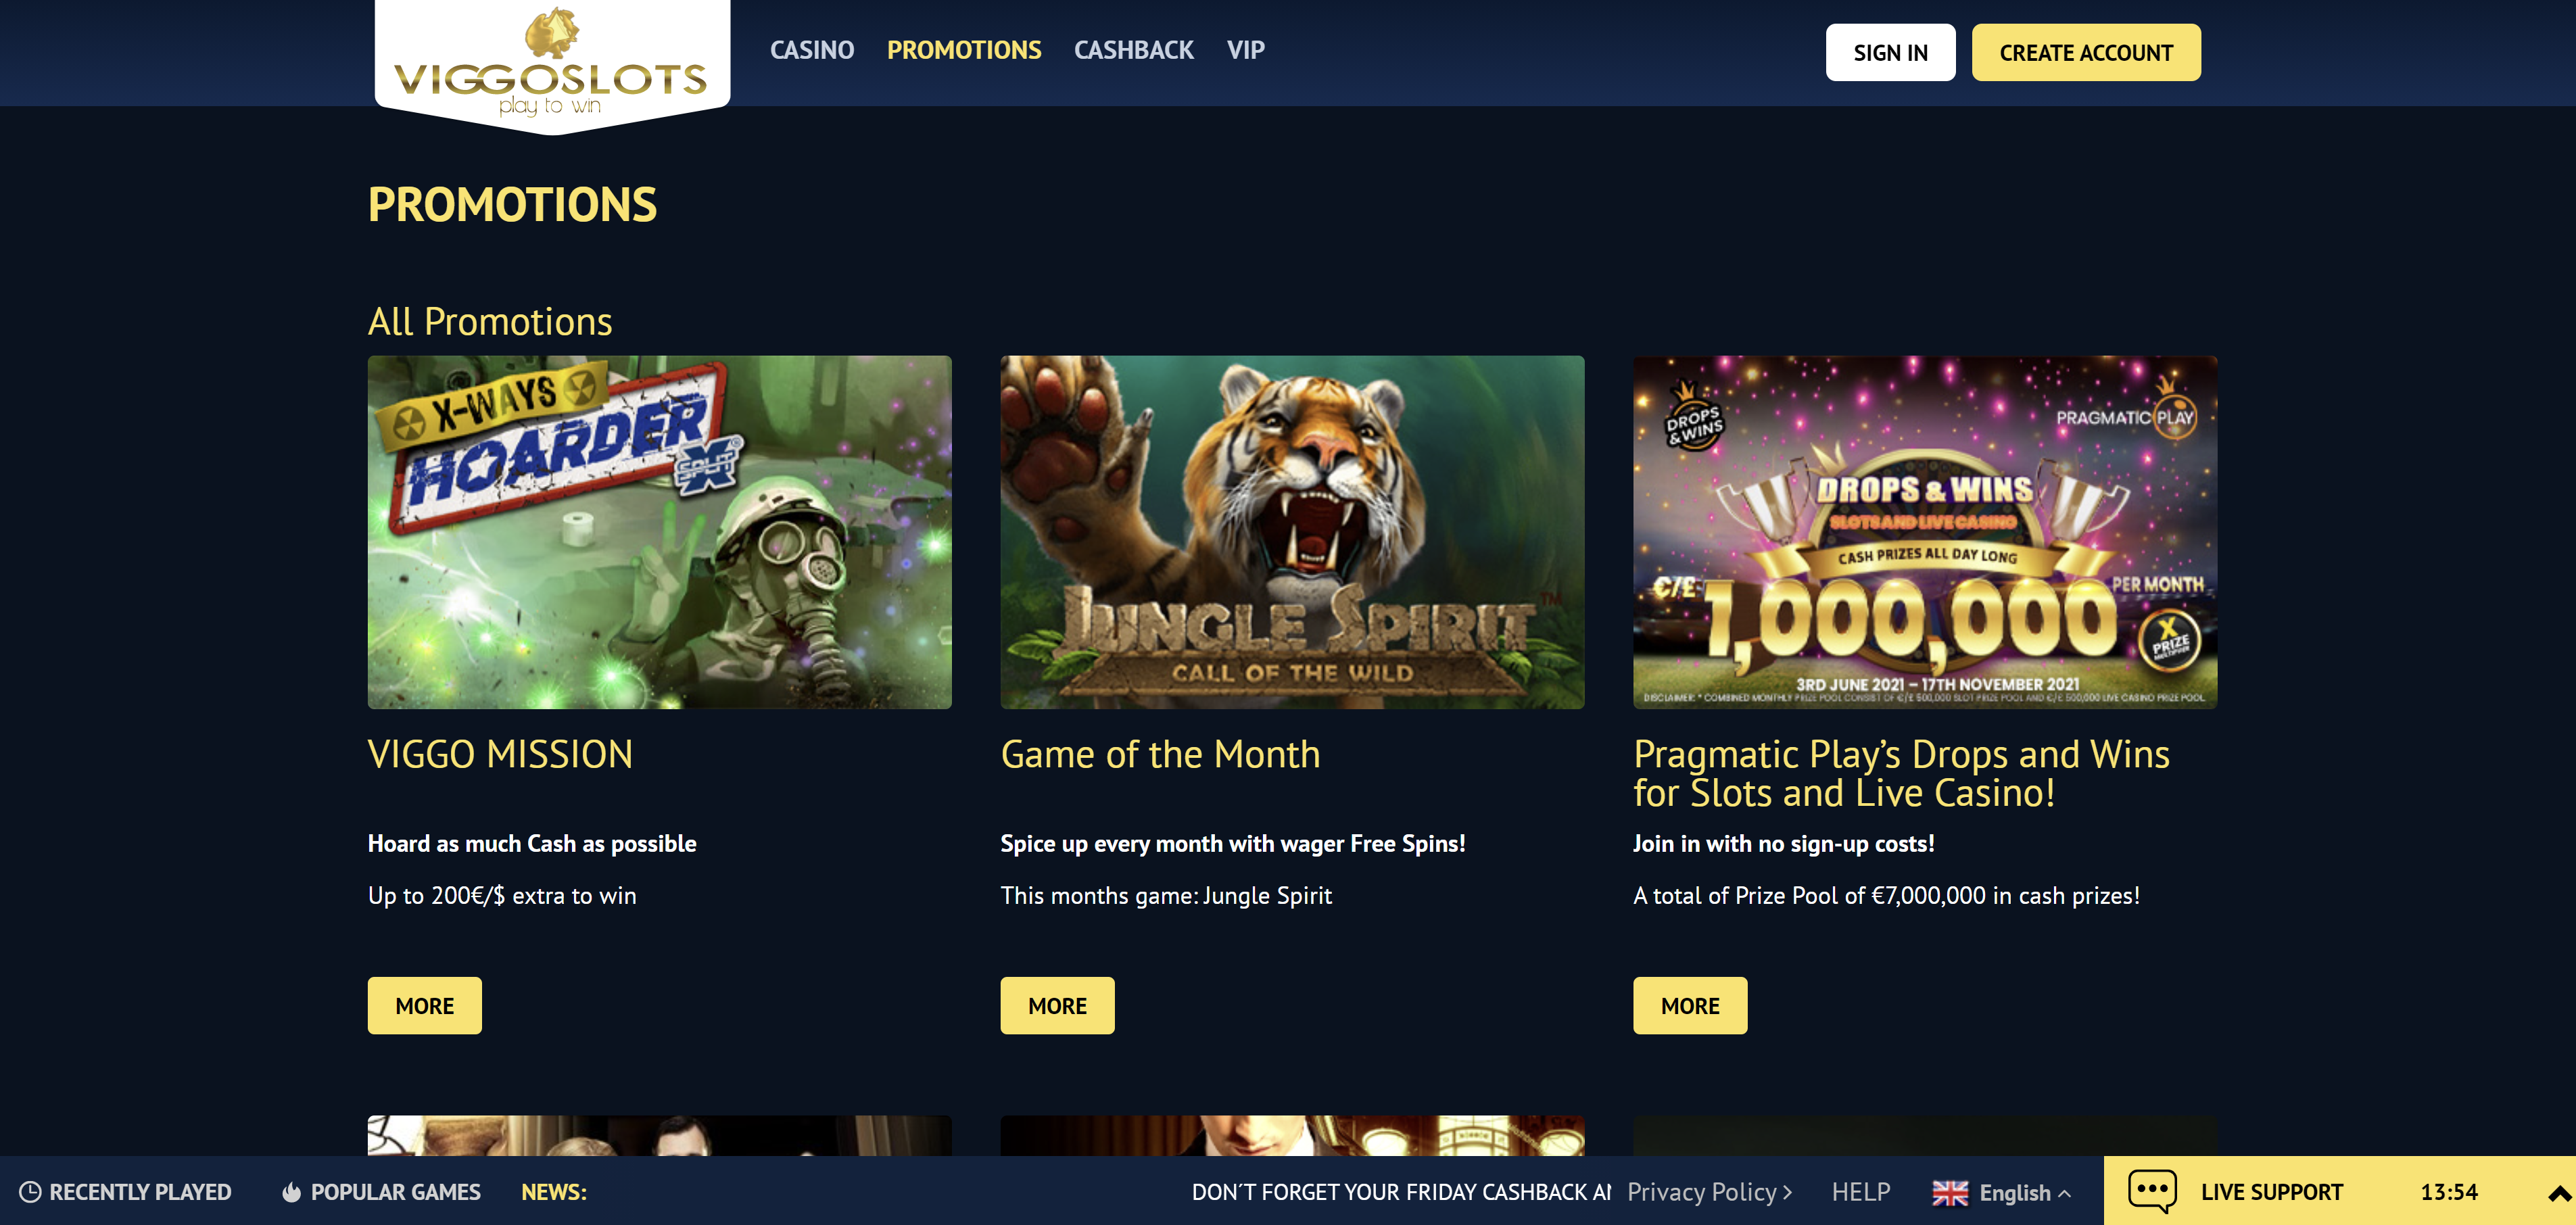Image resolution: width=2576 pixels, height=1225 pixels.
Task: Open the CASINO menu item
Action: click(x=812, y=50)
